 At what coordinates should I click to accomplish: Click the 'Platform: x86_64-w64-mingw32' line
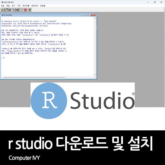[25, 26]
